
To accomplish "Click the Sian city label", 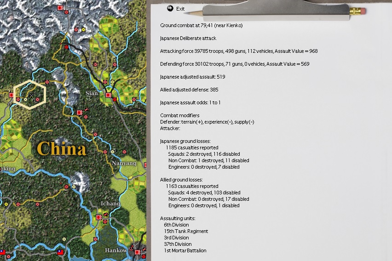I will 92,93.
